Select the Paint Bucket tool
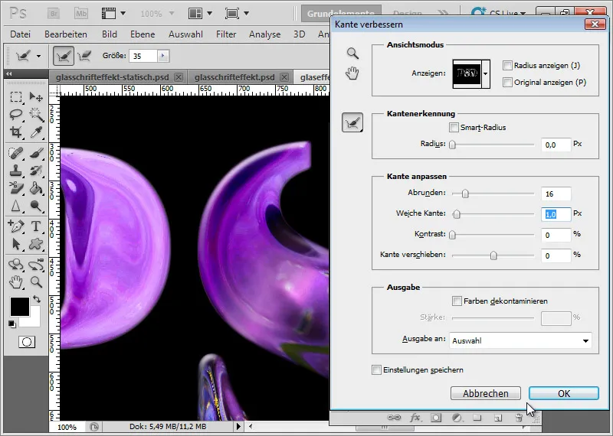 [x=36, y=188]
